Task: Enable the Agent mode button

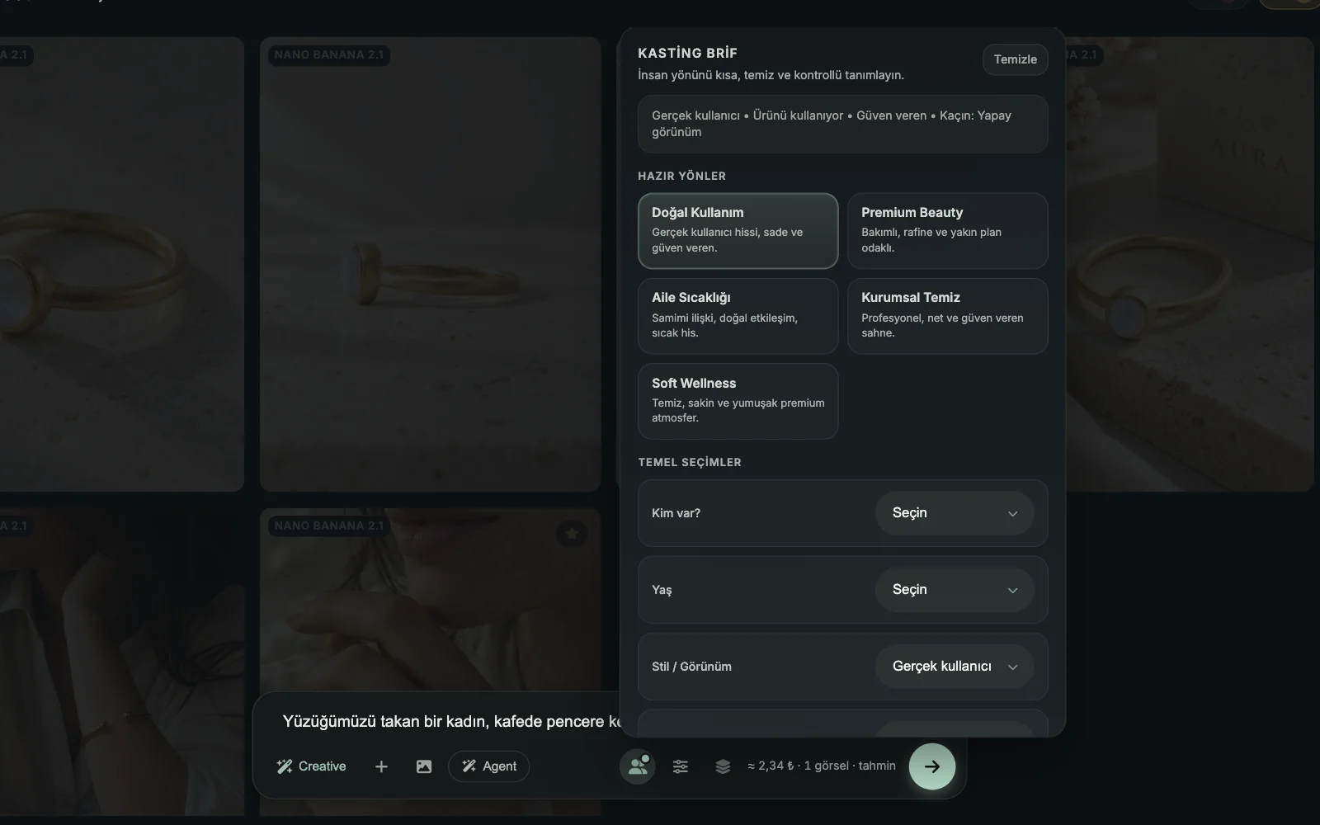Action: 489,766
